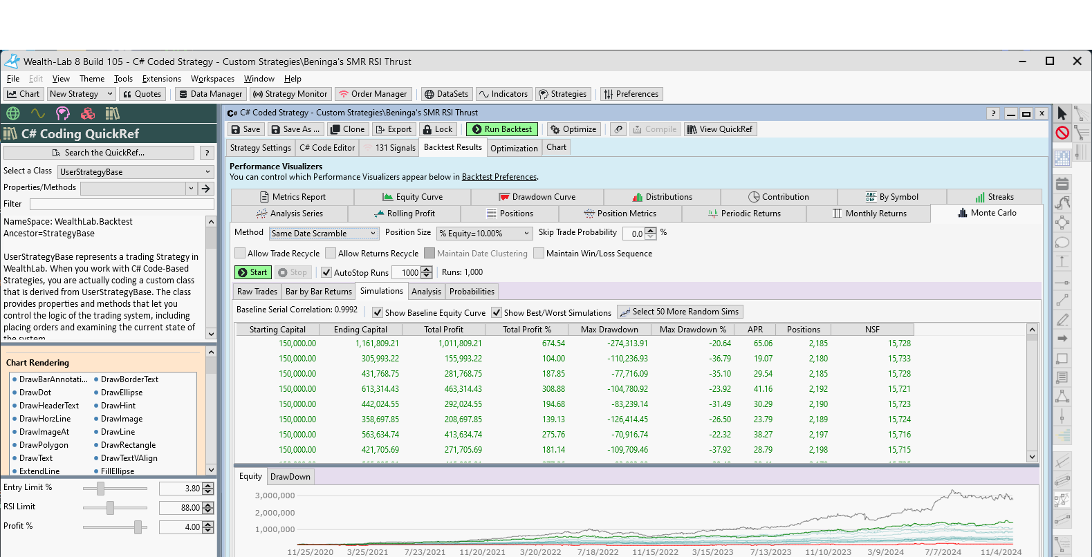Open Quotes from the main toolbar

(142, 94)
